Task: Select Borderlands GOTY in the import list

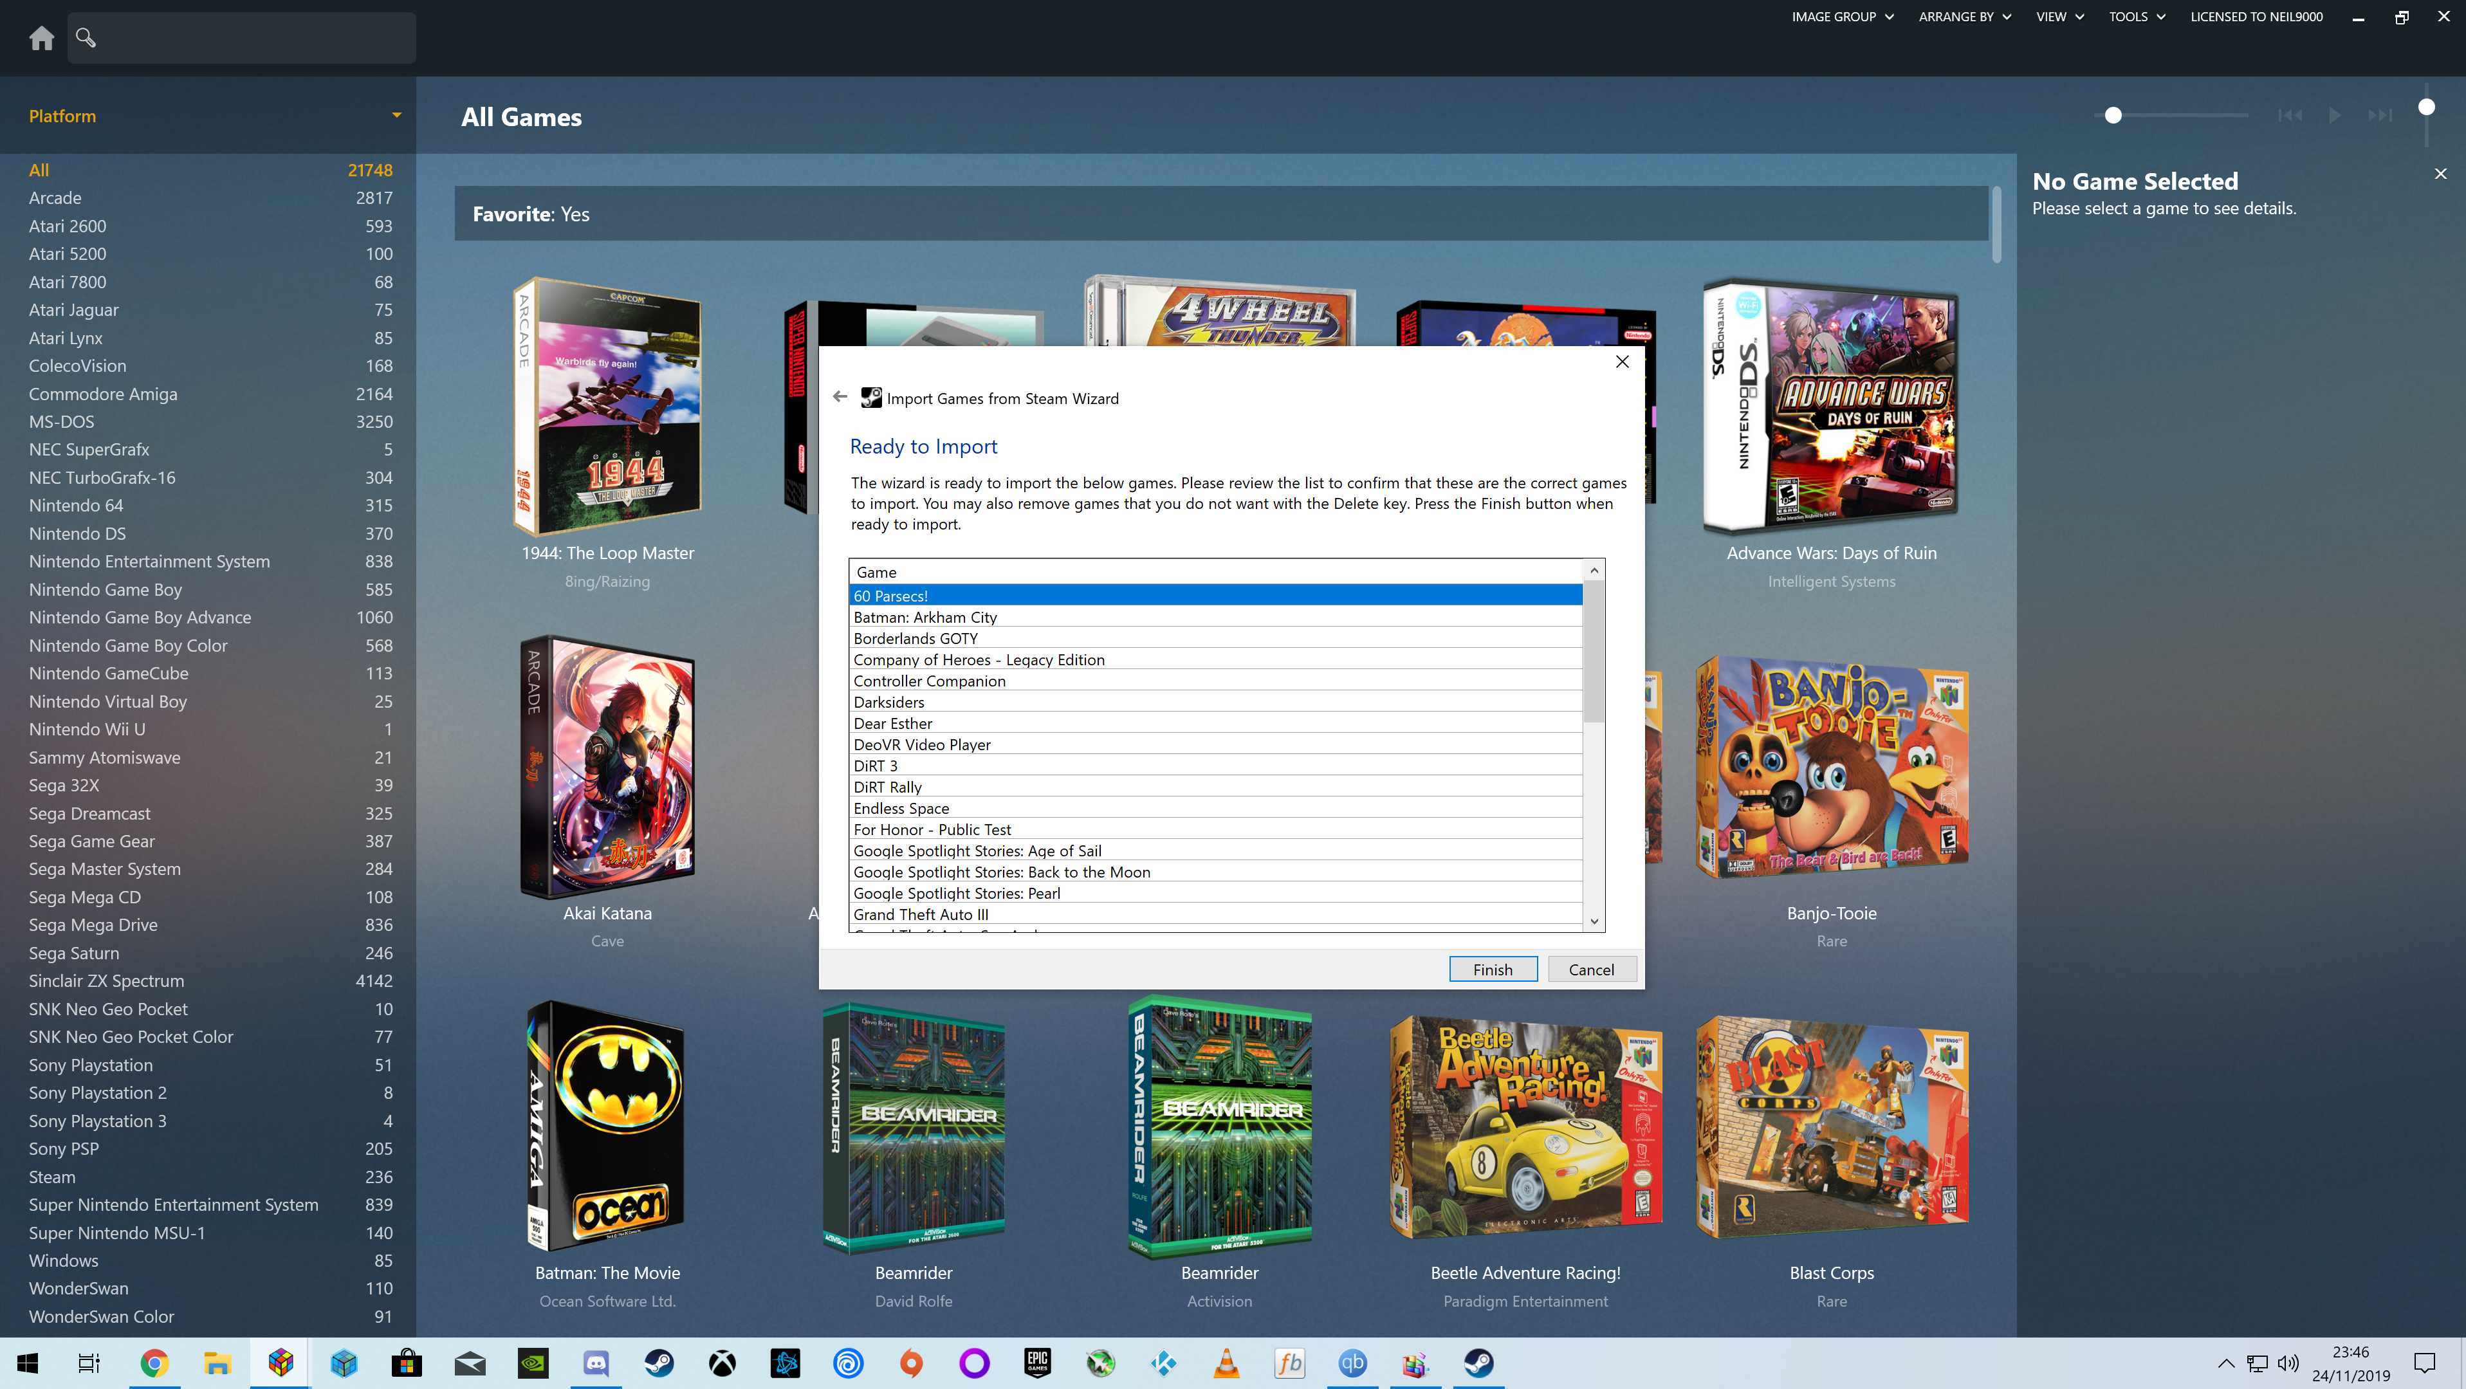Action: 1216,638
